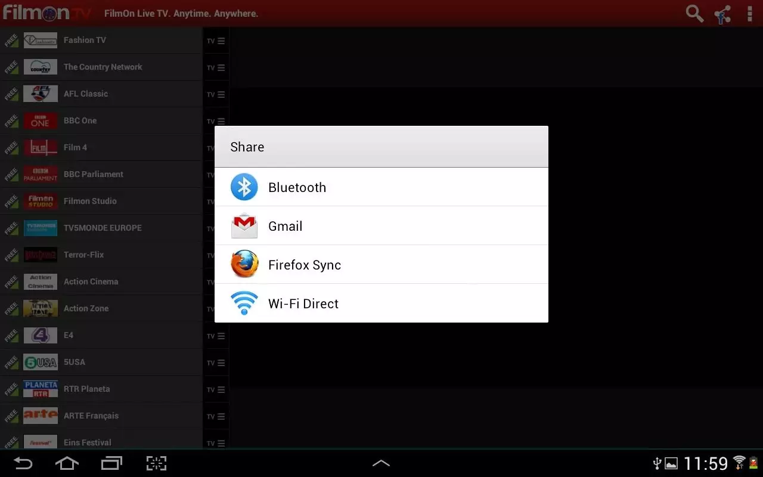Select the Action Cinema channel name
This screenshot has height=477, width=763.
(x=91, y=281)
